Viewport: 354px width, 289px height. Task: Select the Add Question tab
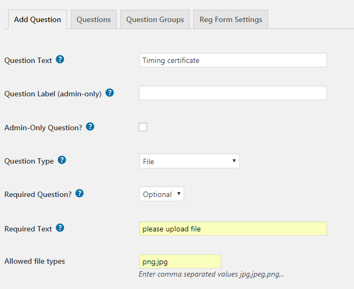(x=38, y=19)
